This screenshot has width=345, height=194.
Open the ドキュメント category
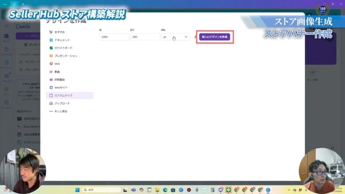(x=60, y=40)
